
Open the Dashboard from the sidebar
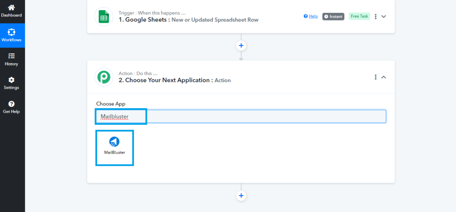pos(12,11)
